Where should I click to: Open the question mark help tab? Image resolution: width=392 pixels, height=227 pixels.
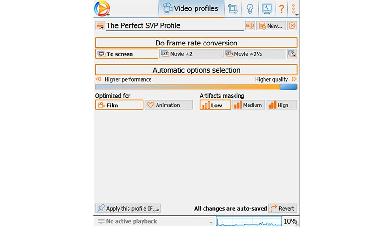[x=281, y=9]
